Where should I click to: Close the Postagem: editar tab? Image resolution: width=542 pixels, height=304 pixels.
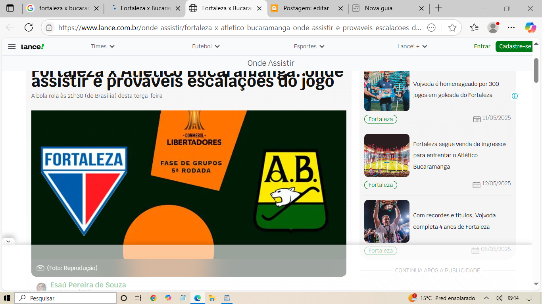coord(340,8)
